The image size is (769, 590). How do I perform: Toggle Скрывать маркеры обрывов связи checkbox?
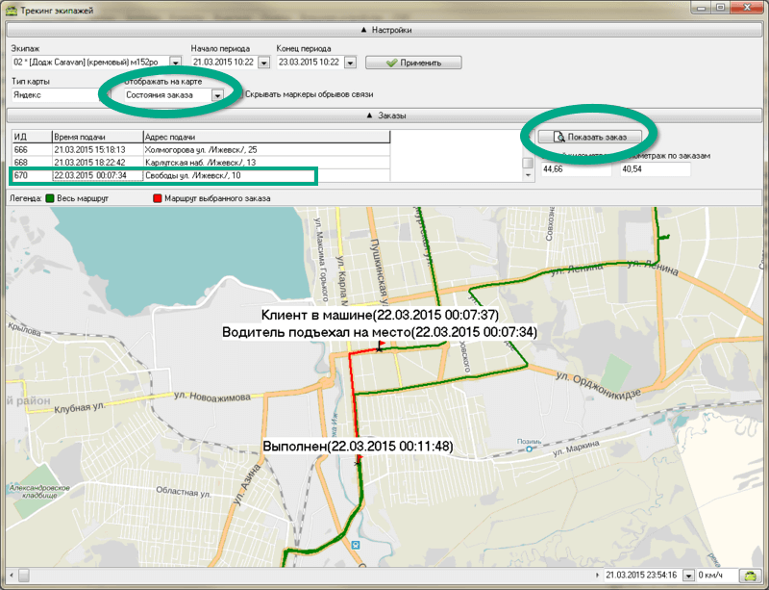pyautogui.click(x=239, y=95)
